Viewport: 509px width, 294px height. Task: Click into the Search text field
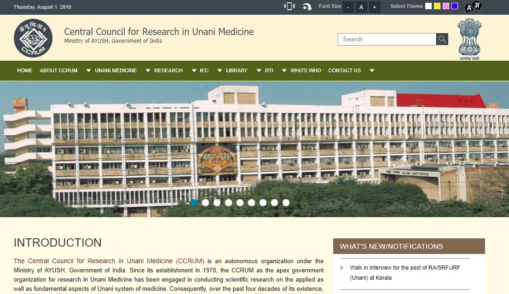click(x=387, y=40)
